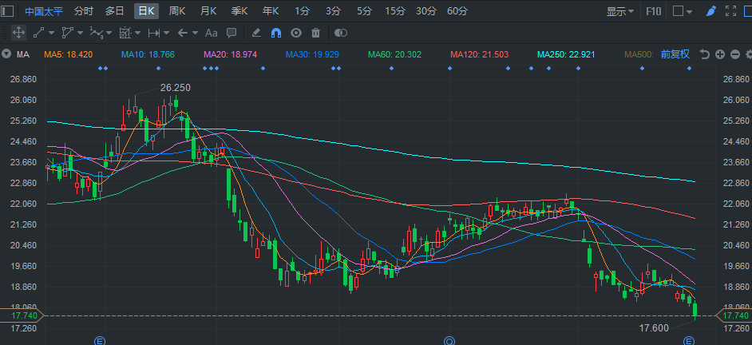752x345 pixels.
Task: Click the trash can delete drawings icon
Action: [315, 33]
